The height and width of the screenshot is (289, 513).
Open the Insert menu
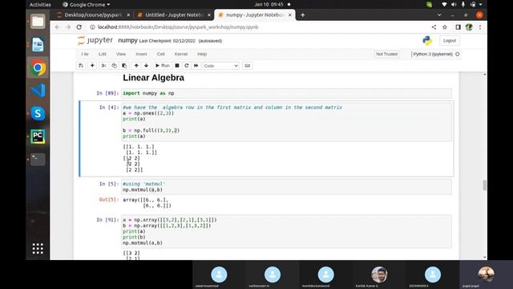(141, 54)
